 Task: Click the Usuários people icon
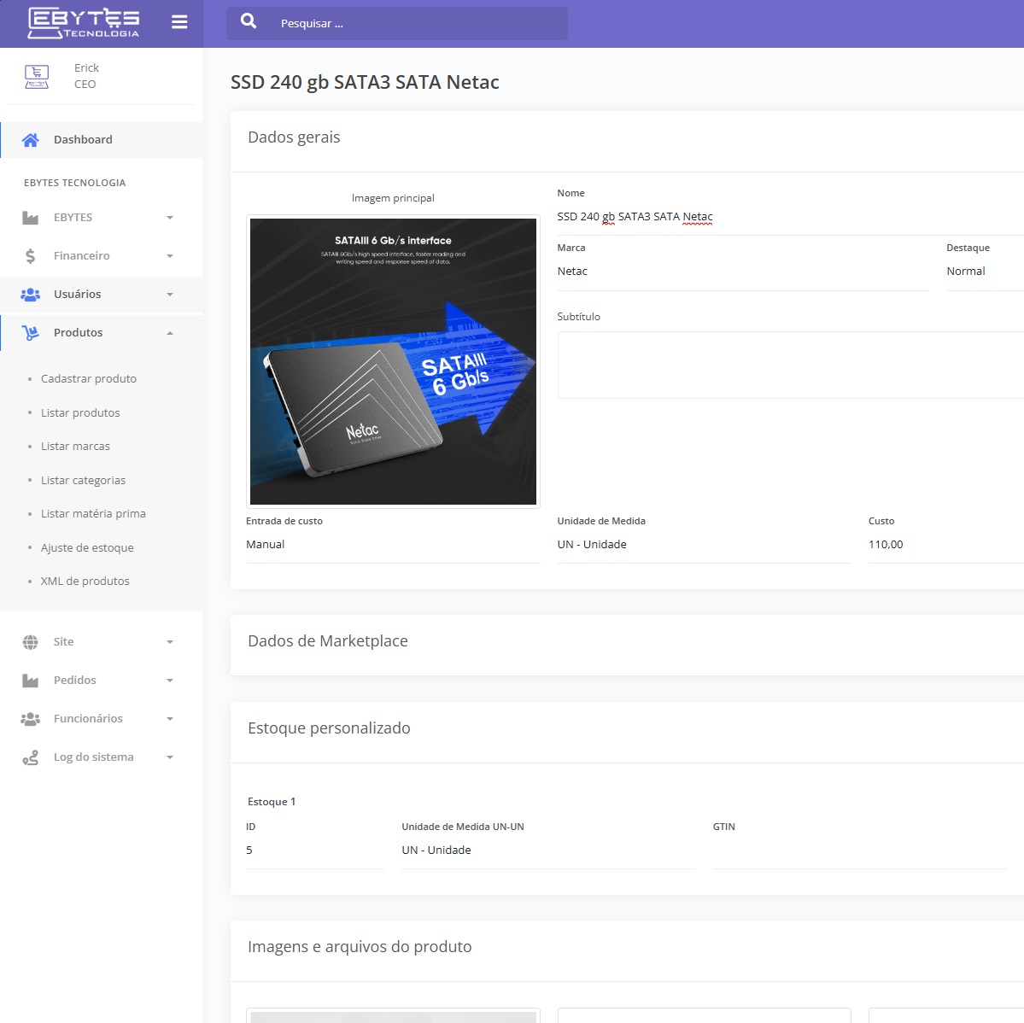point(30,295)
